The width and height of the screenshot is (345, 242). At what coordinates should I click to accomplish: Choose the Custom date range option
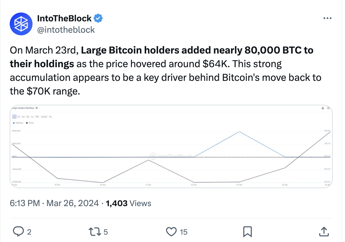44,117
